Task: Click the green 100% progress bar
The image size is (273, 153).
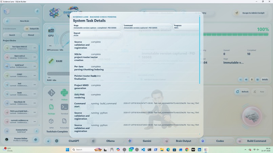Action: pos(236,34)
